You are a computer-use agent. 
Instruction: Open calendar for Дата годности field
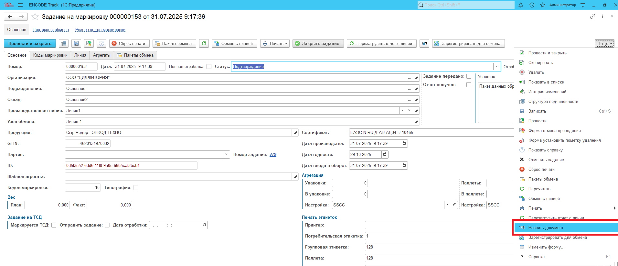[385, 154]
